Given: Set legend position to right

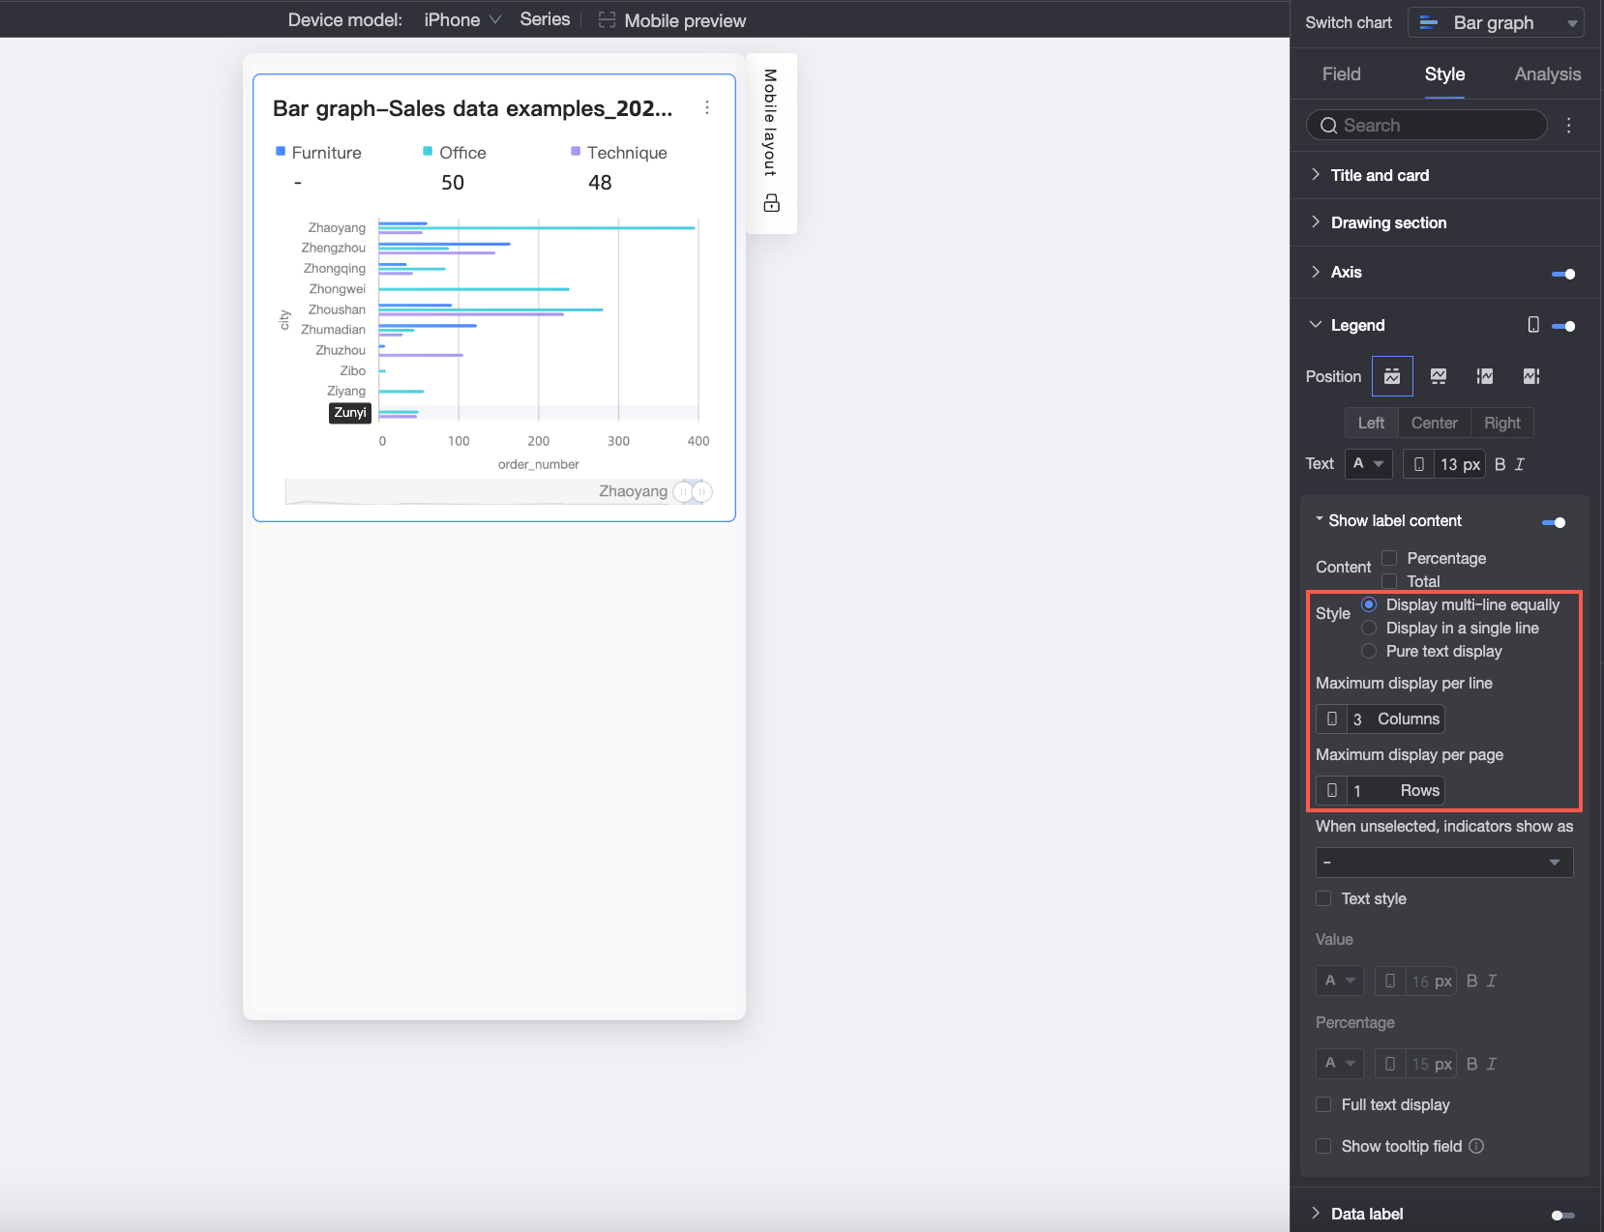Looking at the screenshot, I should (1531, 376).
